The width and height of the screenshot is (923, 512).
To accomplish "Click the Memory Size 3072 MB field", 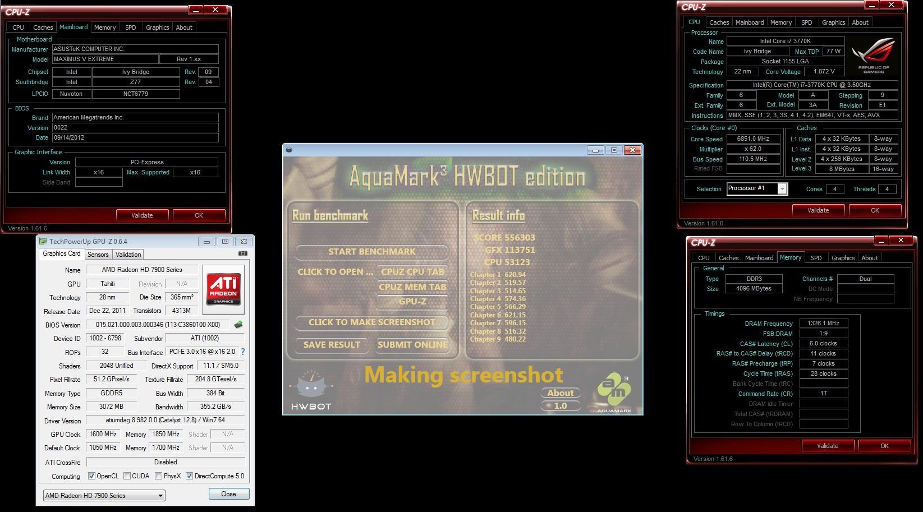I will 111,407.
